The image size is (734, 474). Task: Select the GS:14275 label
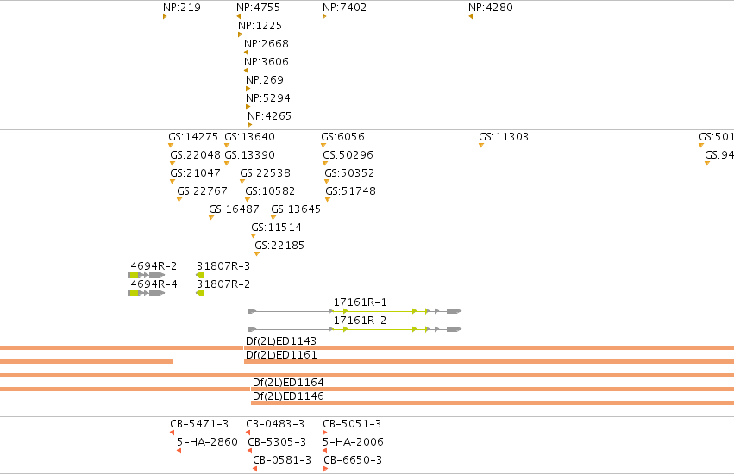[193, 137]
